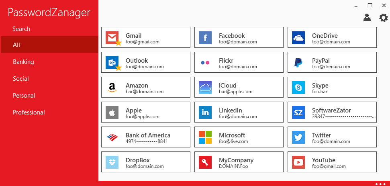Click the PasswordZanager app title
Image resolution: width=390 pixels, height=186 pixels.
click(49, 12)
